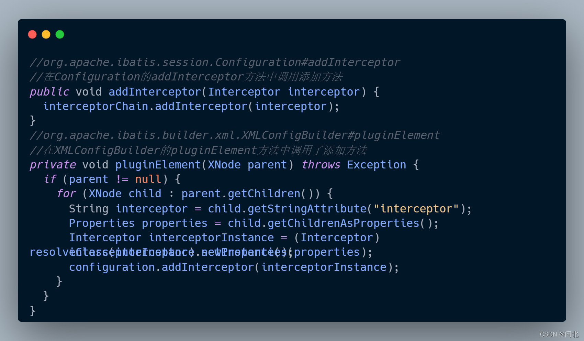584x341 pixels.
Task: Click the 'for' loop keyword
Action: [66, 194]
